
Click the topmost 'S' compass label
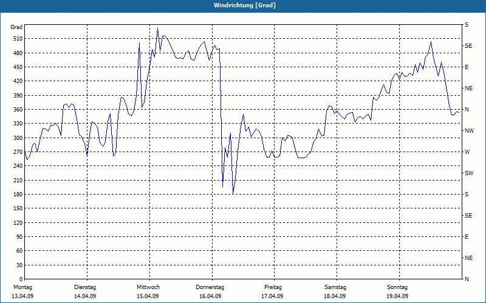[x=467, y=25]
